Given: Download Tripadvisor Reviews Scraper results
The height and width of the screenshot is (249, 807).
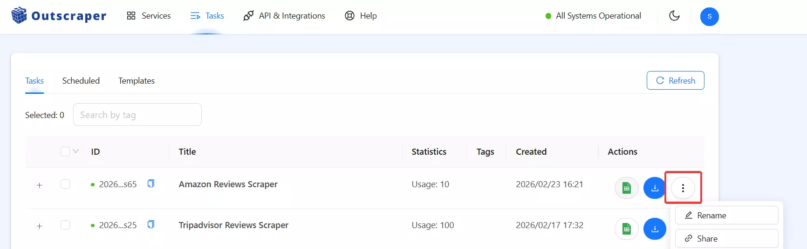Looking at the screenshot, I should (x=655, y=229).
